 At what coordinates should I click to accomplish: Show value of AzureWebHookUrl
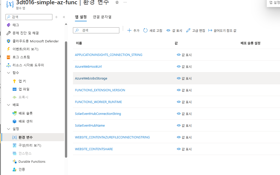(x=184, y=67)
